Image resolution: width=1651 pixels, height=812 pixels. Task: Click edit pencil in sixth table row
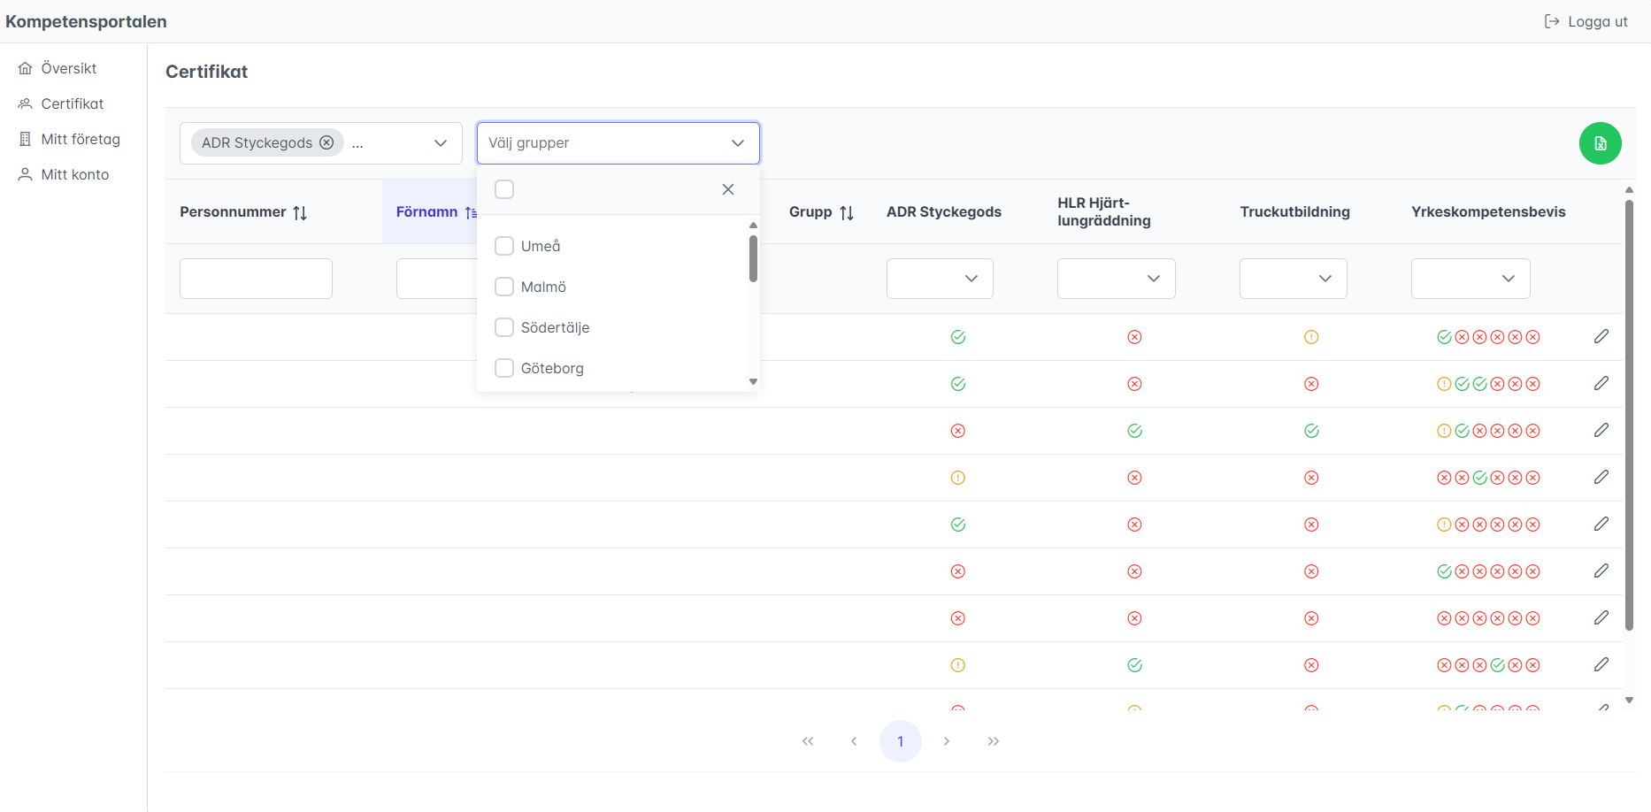[1601, 571]
